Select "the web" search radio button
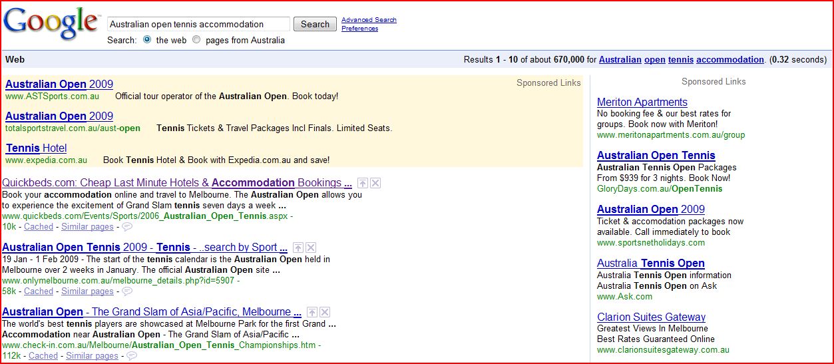The width and height of the screenshot is (834, 364). click(x=147, y=40)
